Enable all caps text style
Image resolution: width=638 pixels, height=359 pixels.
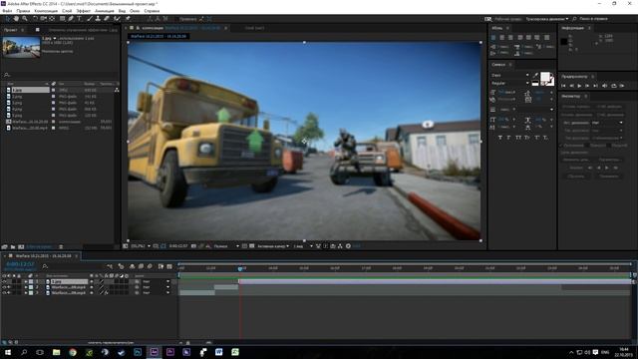(x=518, y=138)
